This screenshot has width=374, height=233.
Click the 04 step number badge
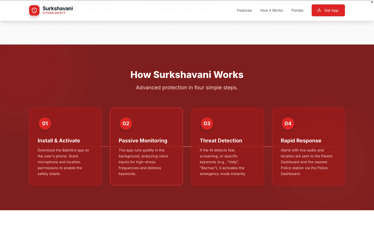pos(288,123)
